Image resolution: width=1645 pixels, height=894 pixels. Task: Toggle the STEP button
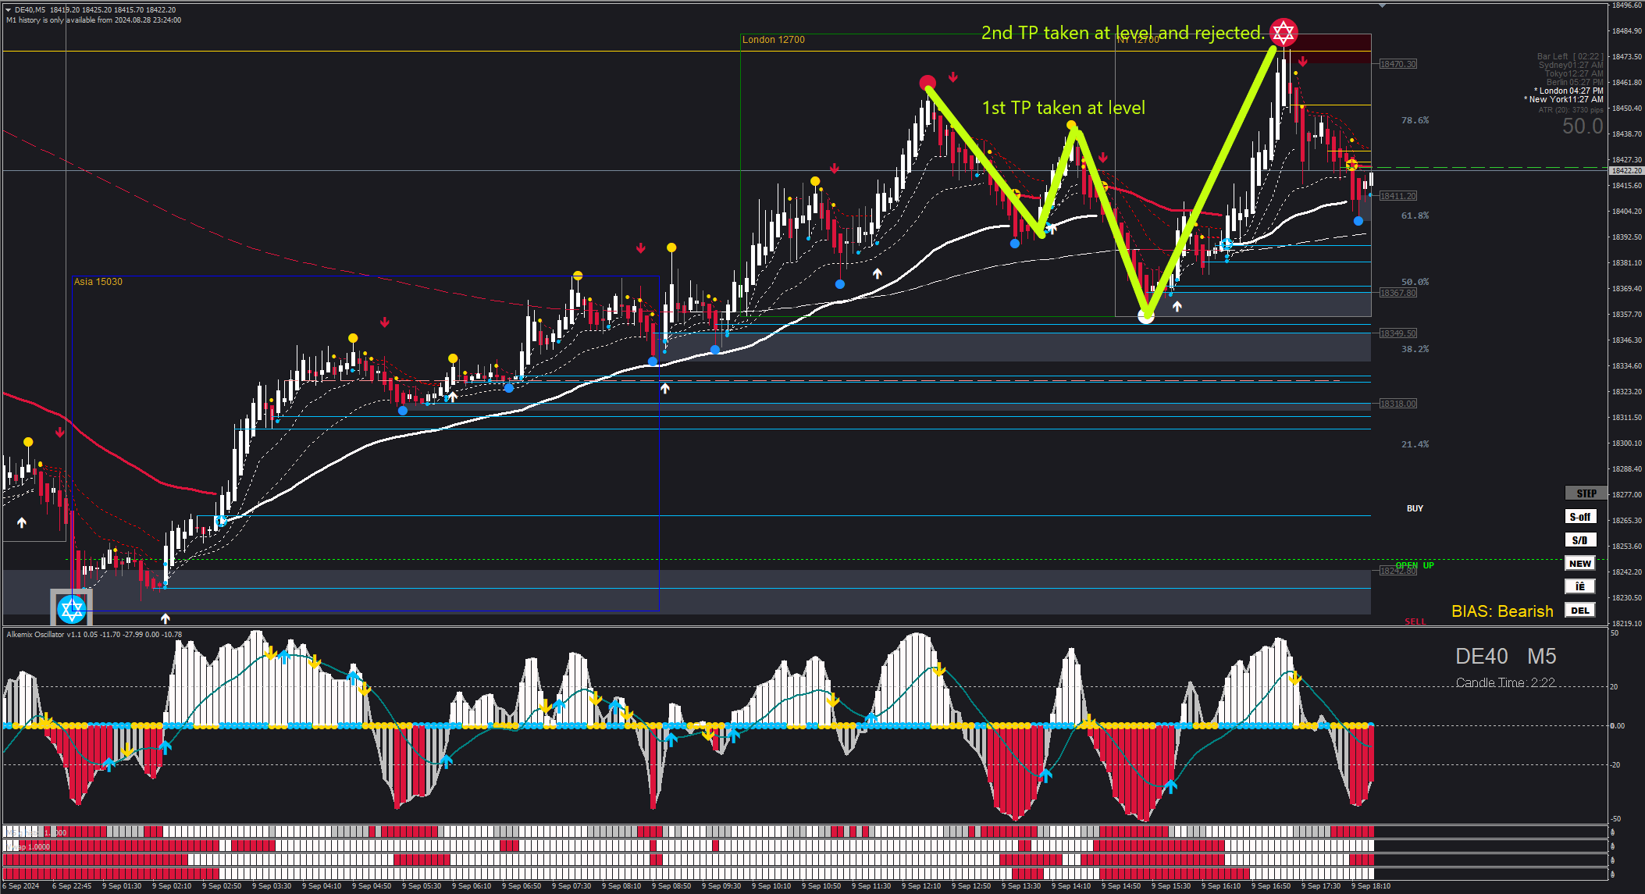[x=1585, y=493]
